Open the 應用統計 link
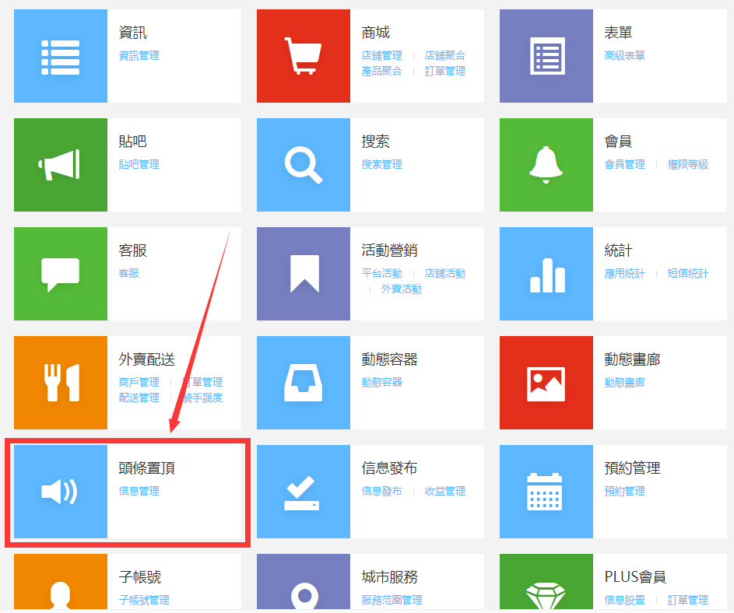The image size is (734, 613). pyautogui.click(x=624, y=273)
